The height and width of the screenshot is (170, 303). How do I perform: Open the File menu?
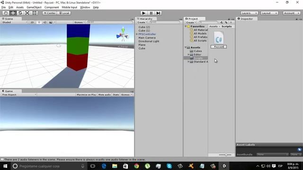click(3, 8)
